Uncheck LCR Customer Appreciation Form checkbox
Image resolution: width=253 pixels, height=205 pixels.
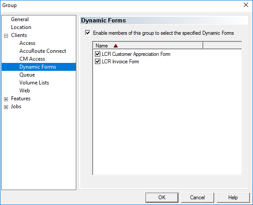tap(97, 54)
